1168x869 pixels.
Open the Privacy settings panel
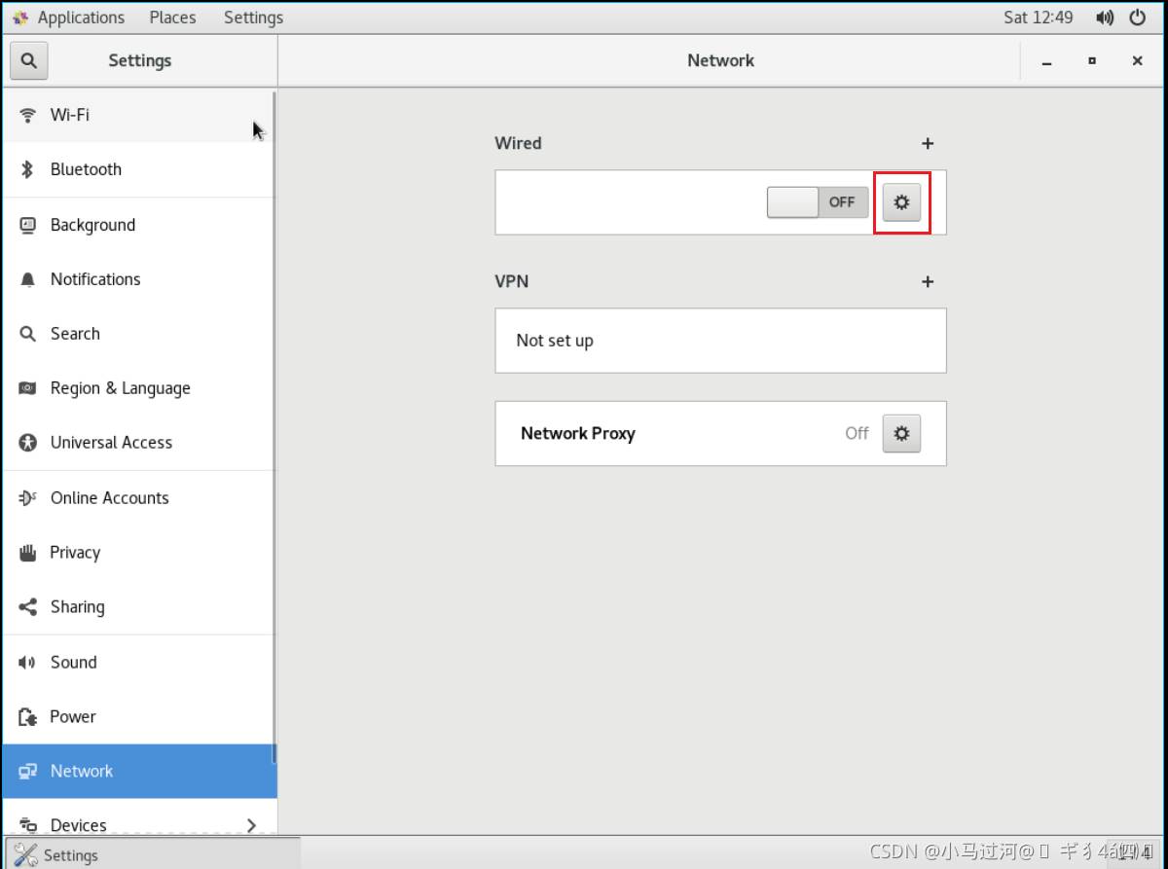(x=75, y=553)
